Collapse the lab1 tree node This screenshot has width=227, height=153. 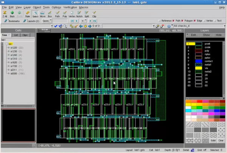[x=6, y=44]
